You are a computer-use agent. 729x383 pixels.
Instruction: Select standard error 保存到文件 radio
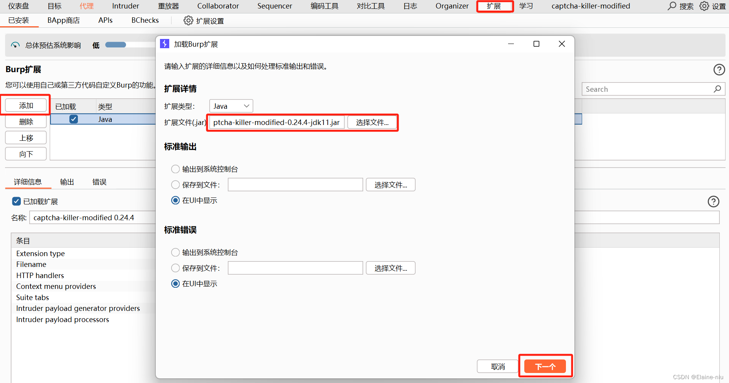pos(175,268)
